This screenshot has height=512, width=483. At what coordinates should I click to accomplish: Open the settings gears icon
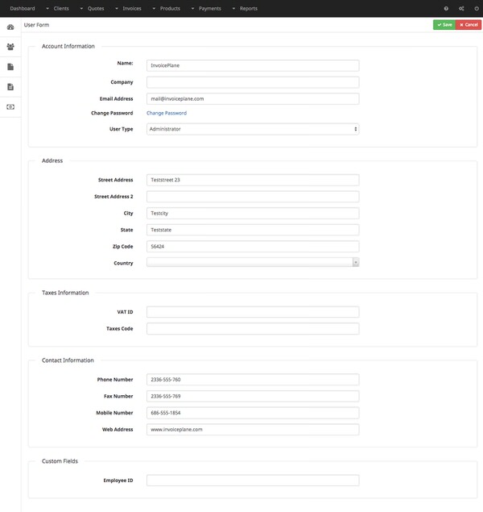461,9
